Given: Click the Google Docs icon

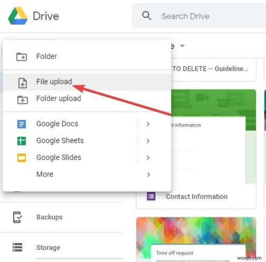Looking at the screenshot, I should coord(22,124).
